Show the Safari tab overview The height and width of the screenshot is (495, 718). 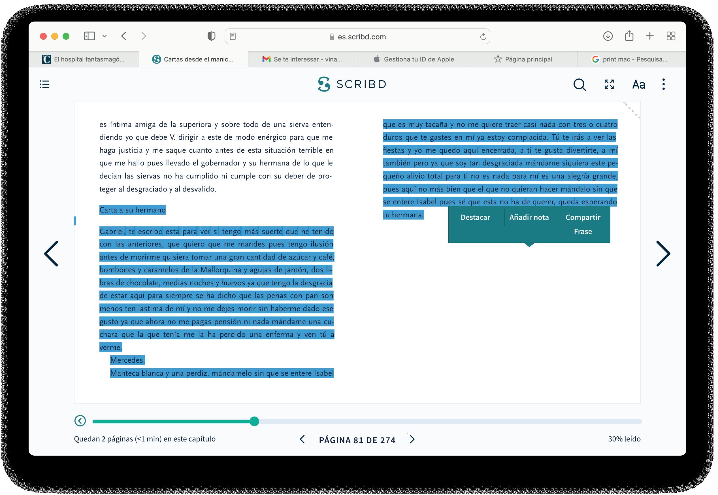(671, 36)
